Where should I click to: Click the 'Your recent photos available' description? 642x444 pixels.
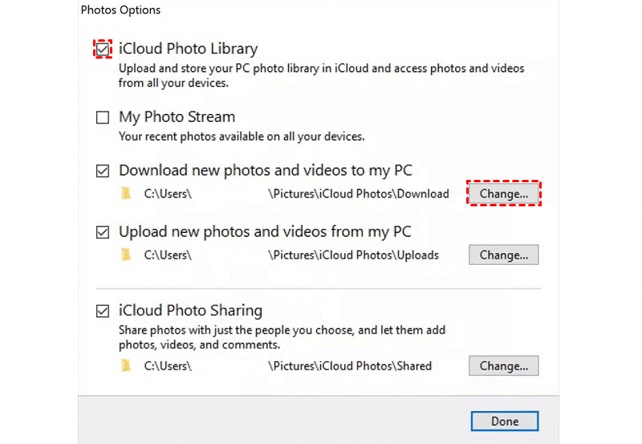click(242, 136)
